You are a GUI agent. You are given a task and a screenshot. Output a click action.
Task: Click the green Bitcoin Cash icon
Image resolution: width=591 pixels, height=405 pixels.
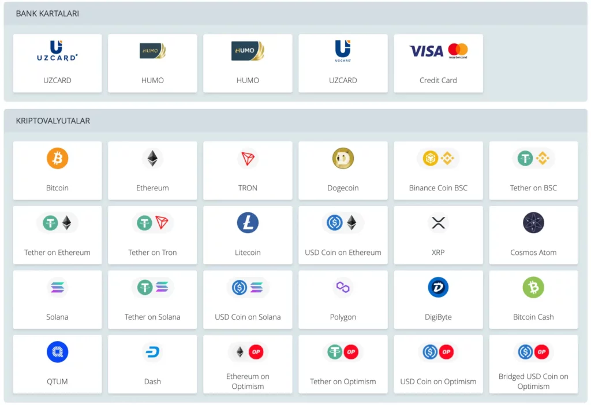(533, 287)
